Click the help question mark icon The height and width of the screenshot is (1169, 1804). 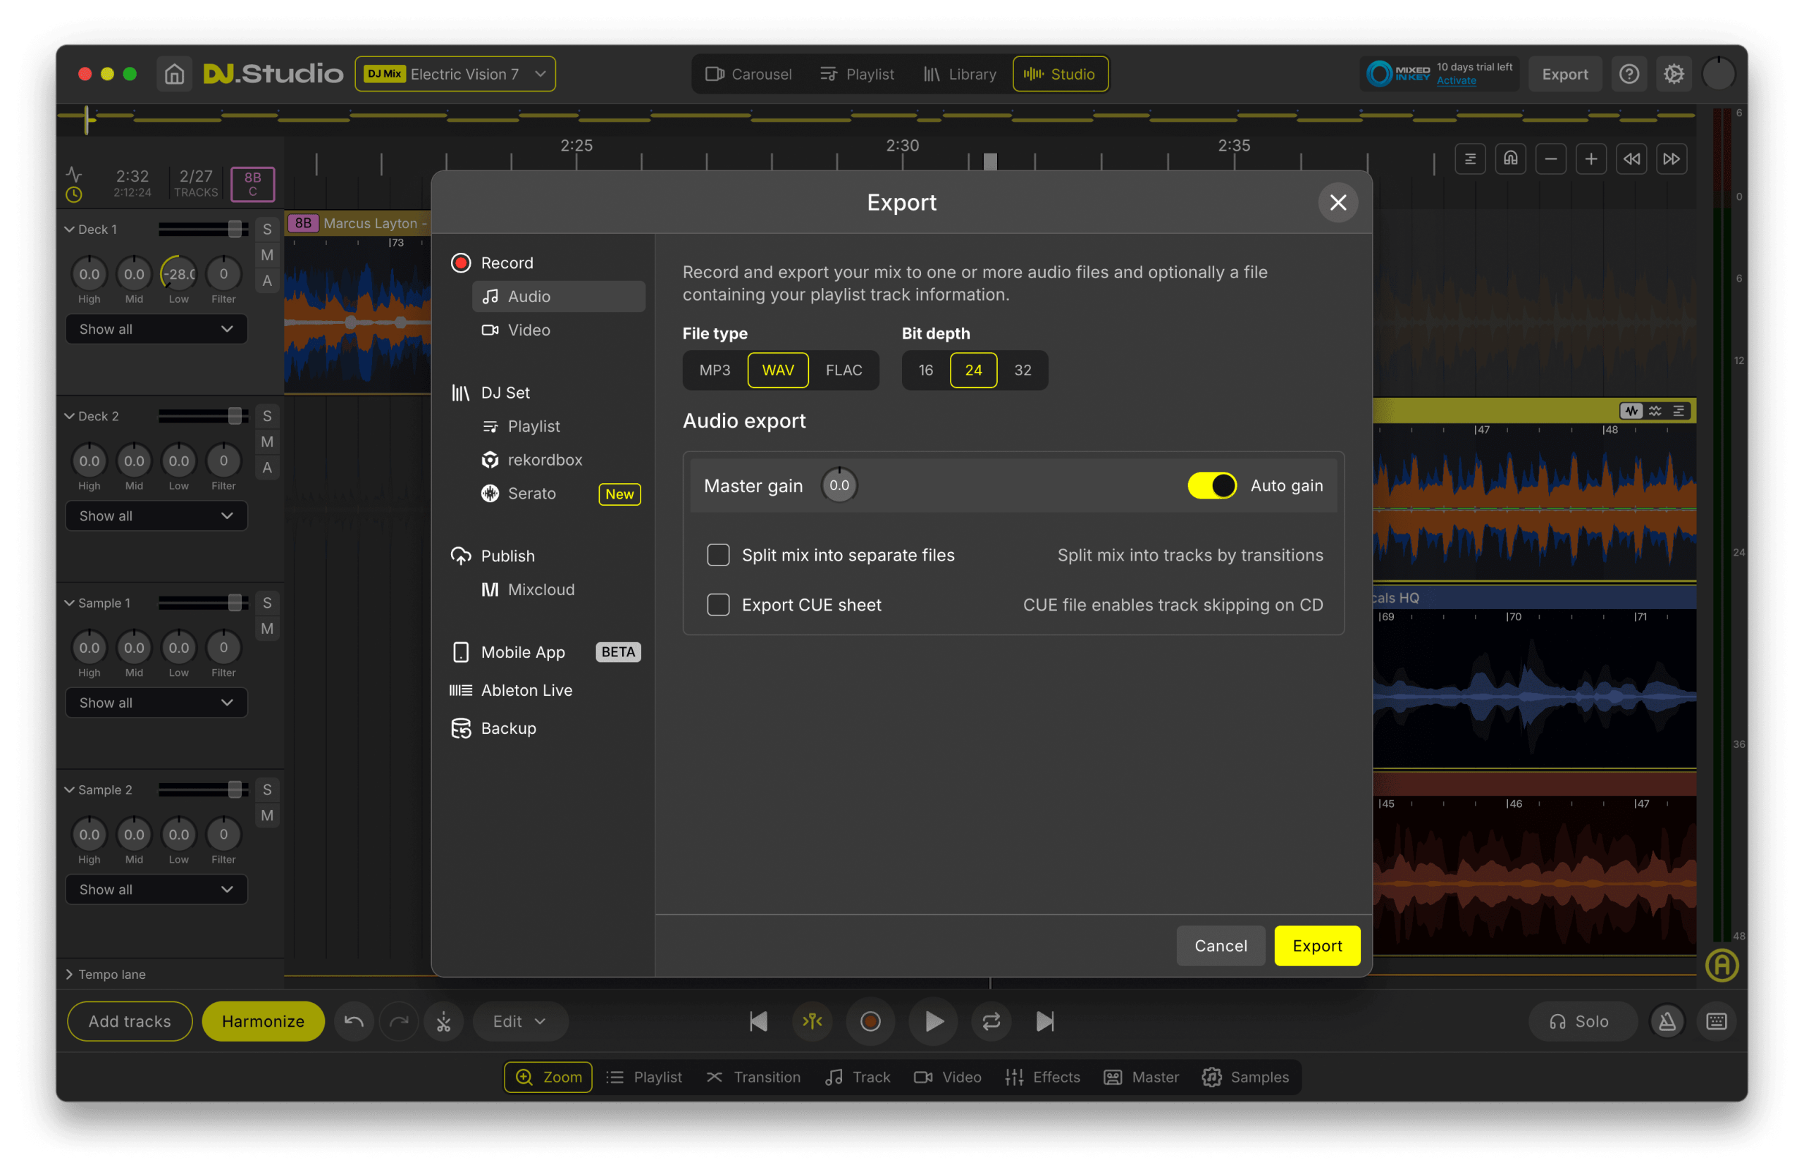click(x=1629, y=74)
